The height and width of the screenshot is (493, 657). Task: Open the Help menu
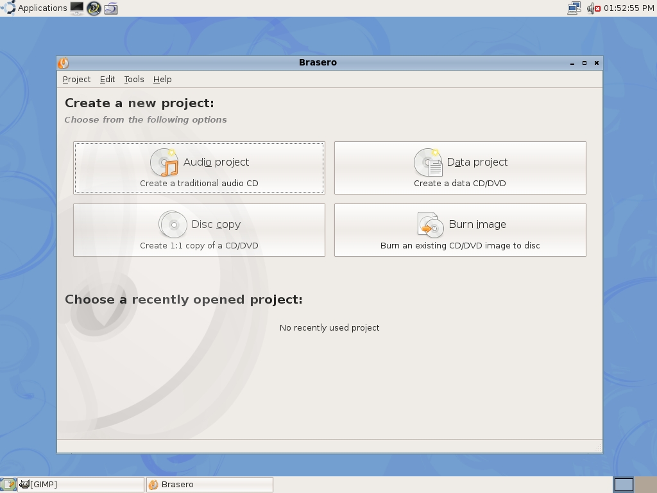[x=162, y=79]
